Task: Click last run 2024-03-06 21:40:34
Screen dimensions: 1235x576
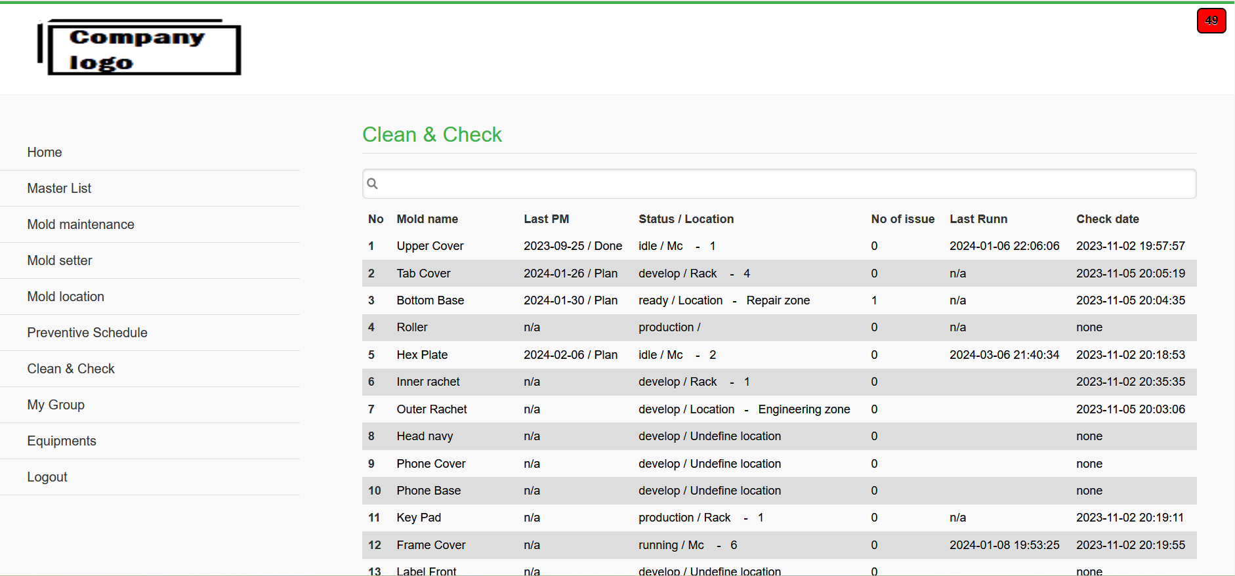Action: (1004, 355)
